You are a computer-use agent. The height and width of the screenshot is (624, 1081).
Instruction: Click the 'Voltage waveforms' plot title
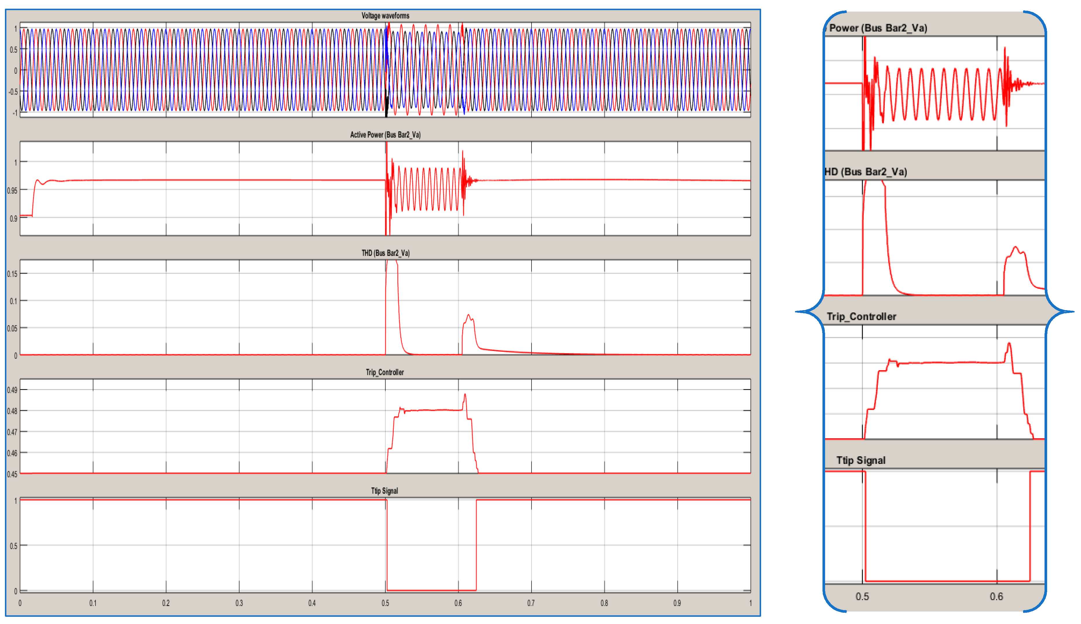click(385, 16)
